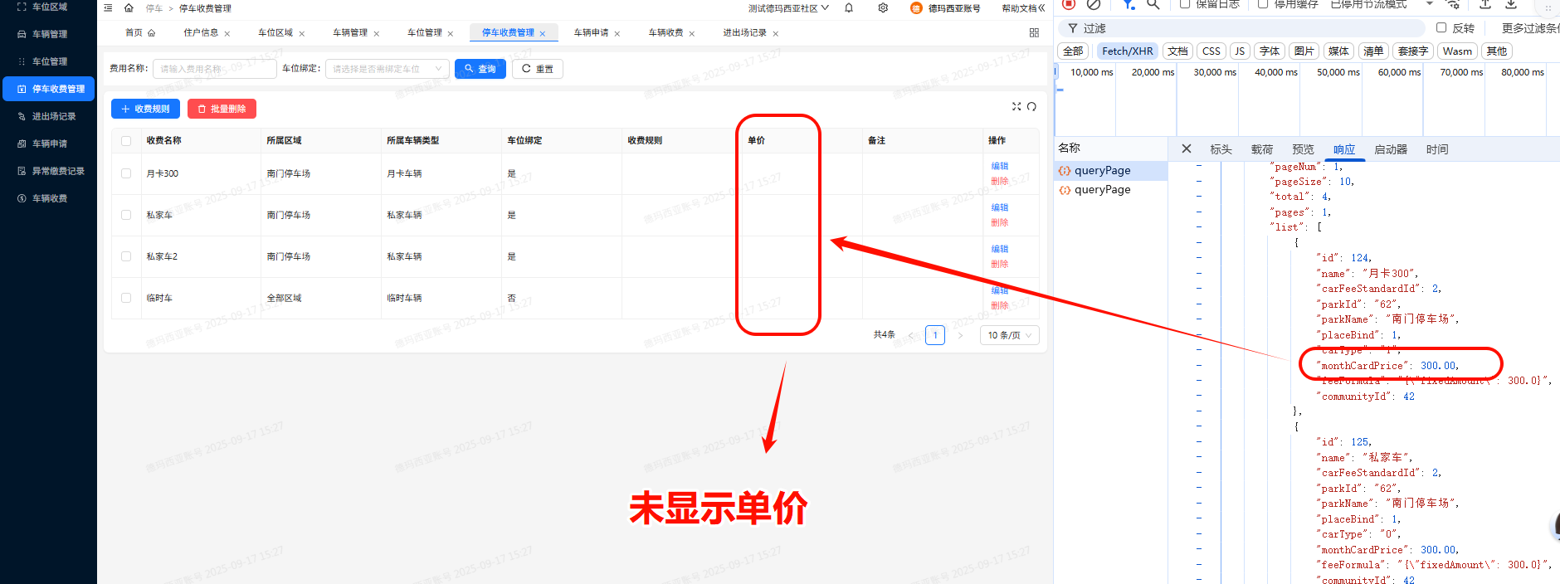Open the 进出场记录 sidebar menu

click(48, 116)
